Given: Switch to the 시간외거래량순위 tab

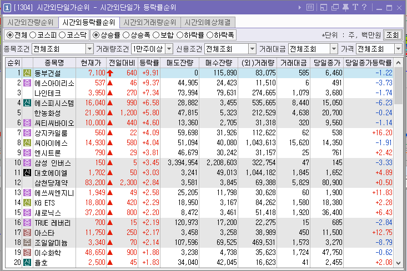Looking at the screenshot, I should pyautogui.click(x=150, y=23).
